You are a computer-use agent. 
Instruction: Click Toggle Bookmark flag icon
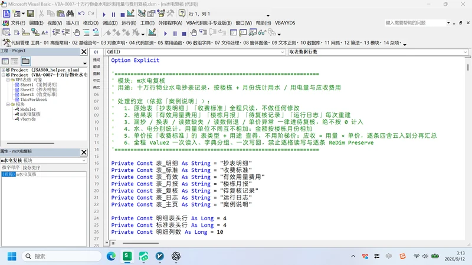click(107, 32)
